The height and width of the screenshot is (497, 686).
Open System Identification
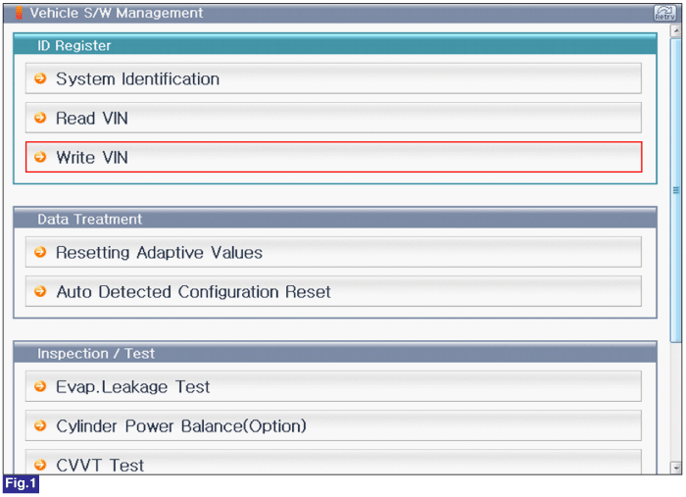coord(333,78)
